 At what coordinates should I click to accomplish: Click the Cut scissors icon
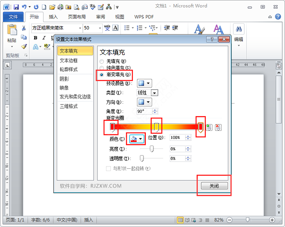tap(24, 28)
